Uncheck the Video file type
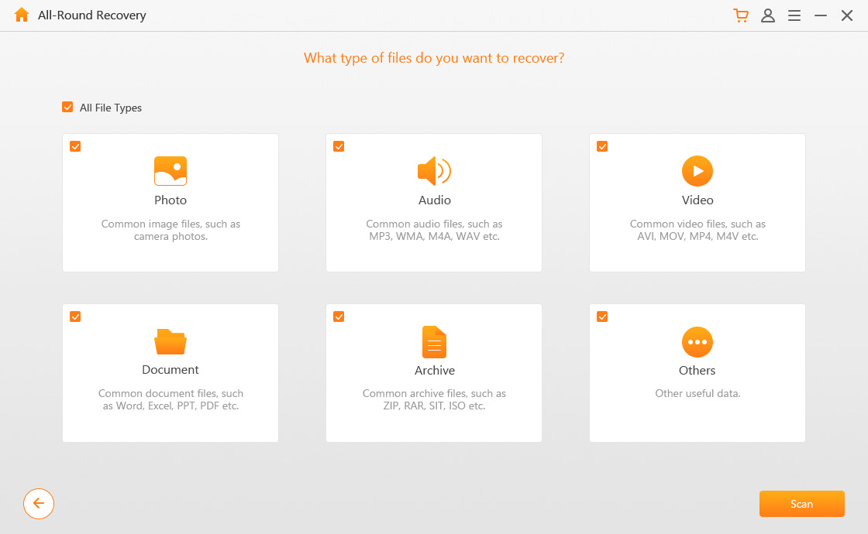The image size is (868, 534). click(602, 145)
